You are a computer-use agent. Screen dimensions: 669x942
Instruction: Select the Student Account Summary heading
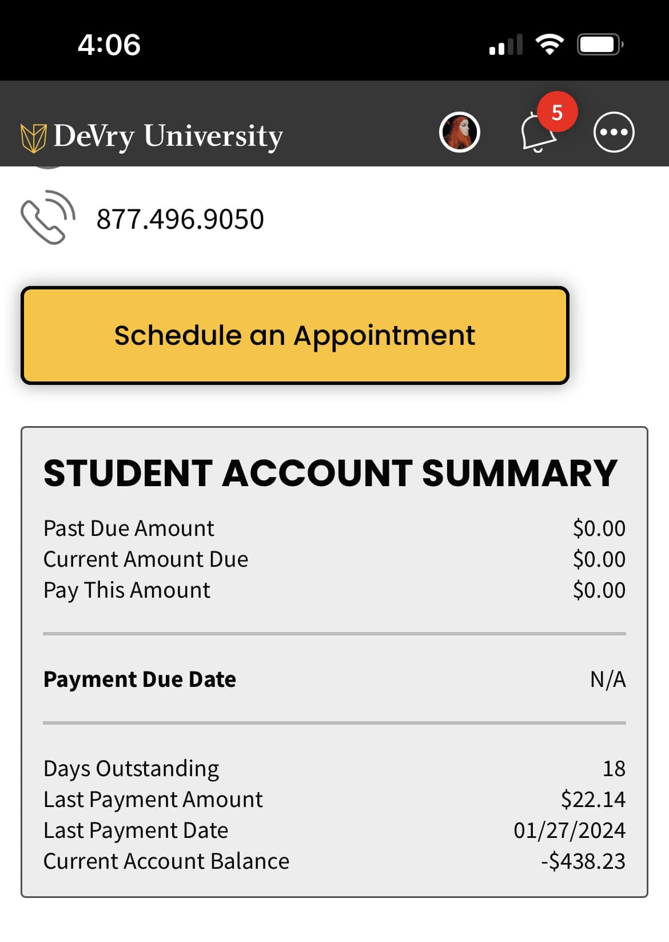pos(330,473)
